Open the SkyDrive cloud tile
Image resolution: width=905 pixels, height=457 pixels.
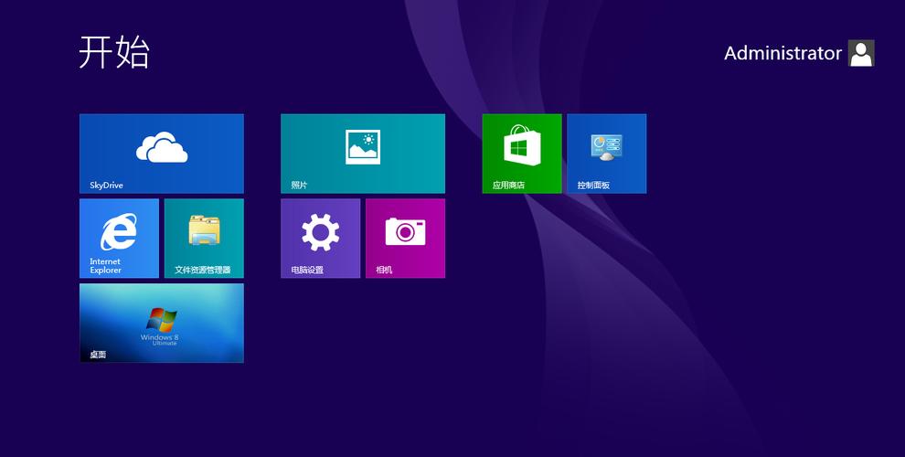(162, 154)
